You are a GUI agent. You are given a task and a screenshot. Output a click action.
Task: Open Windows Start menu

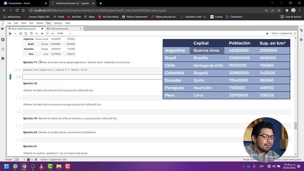[x=7, y=166]
